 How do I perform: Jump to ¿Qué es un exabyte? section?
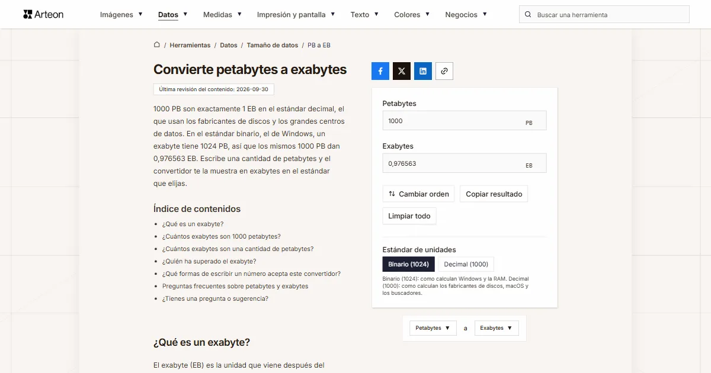click(193, 224)
